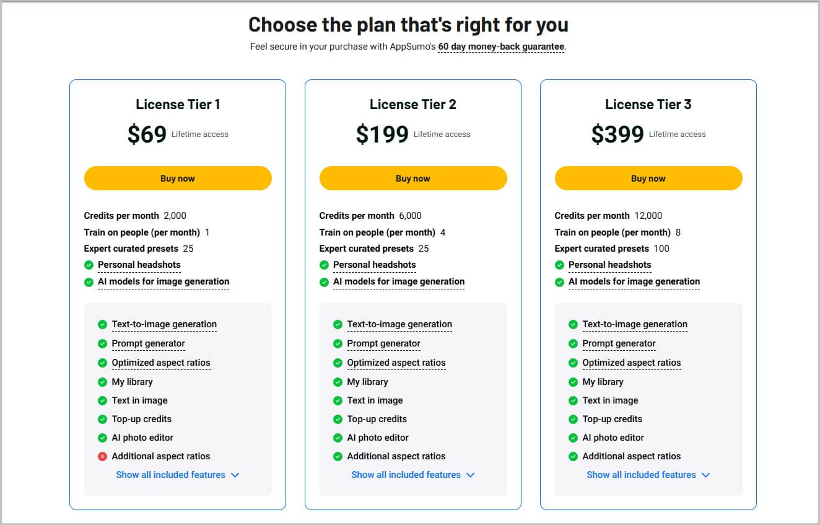
Task: Open the 60 day money-back guarantee link
Action: click(x=500, y=46)
